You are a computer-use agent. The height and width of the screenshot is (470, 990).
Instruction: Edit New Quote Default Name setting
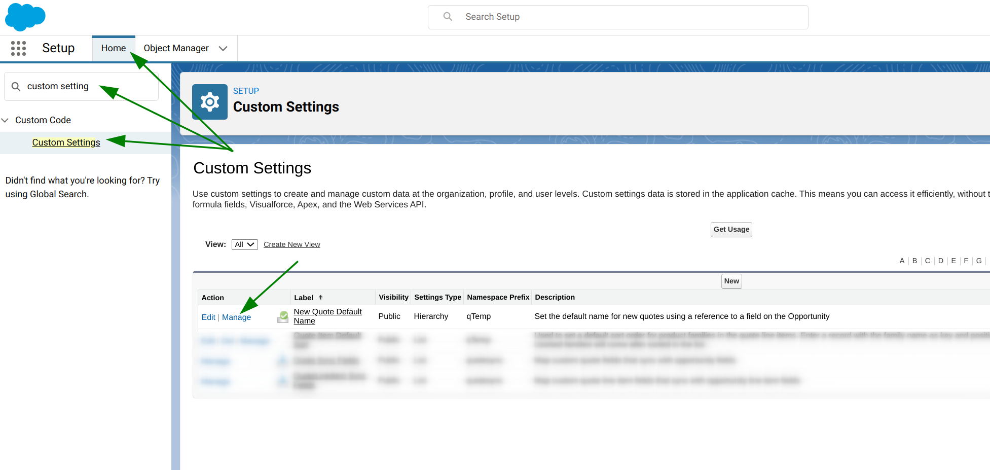click(208, 317)
